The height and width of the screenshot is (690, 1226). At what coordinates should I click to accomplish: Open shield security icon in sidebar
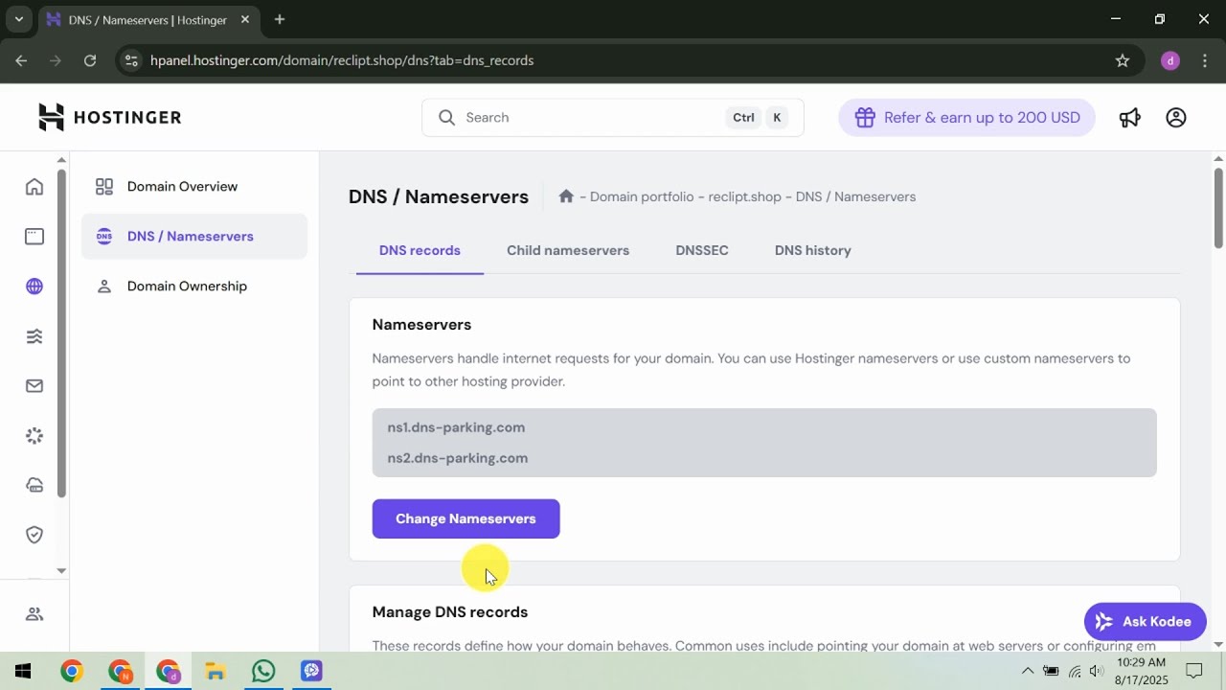(34, 535)
